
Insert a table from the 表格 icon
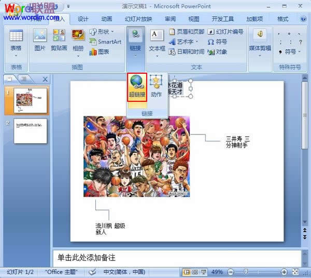pyautogui.click(x=16, y=36)
